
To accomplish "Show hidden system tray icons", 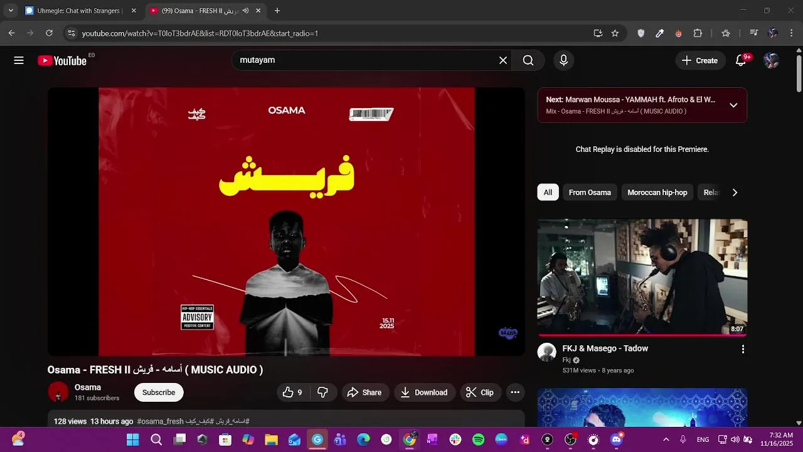I will click(666, 439).
